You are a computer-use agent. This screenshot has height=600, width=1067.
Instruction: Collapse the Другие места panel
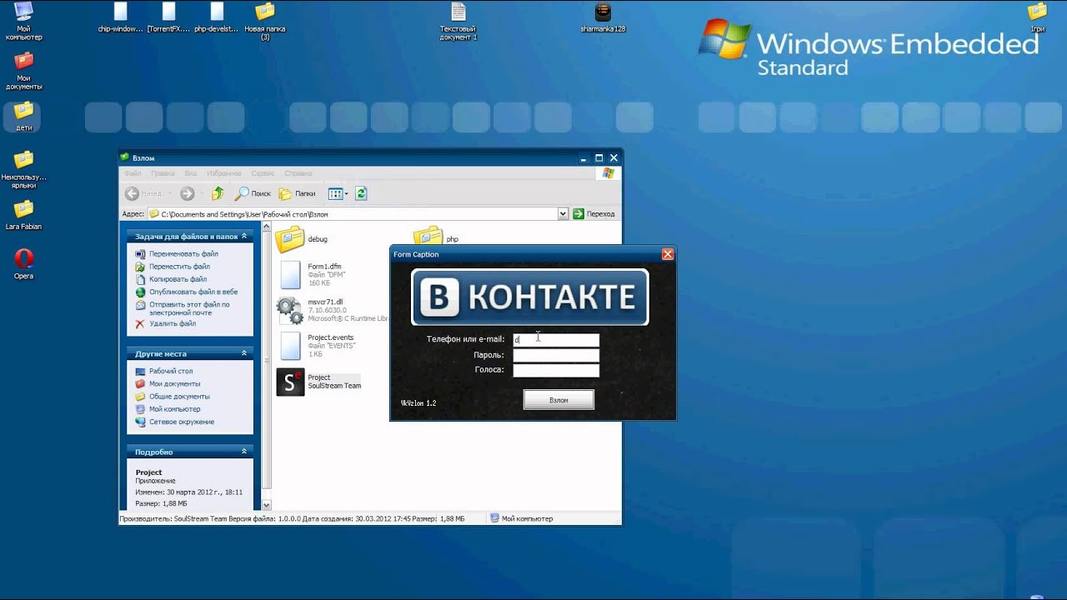coord(244,353)
